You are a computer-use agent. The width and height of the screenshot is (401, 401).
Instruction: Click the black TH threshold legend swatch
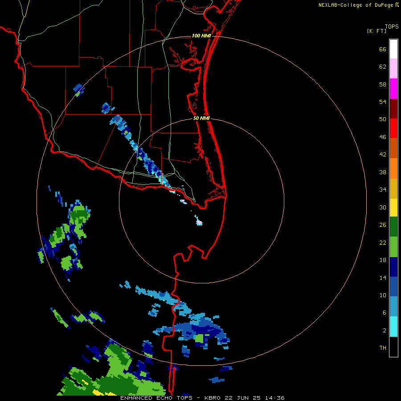[x=393, y=347]
